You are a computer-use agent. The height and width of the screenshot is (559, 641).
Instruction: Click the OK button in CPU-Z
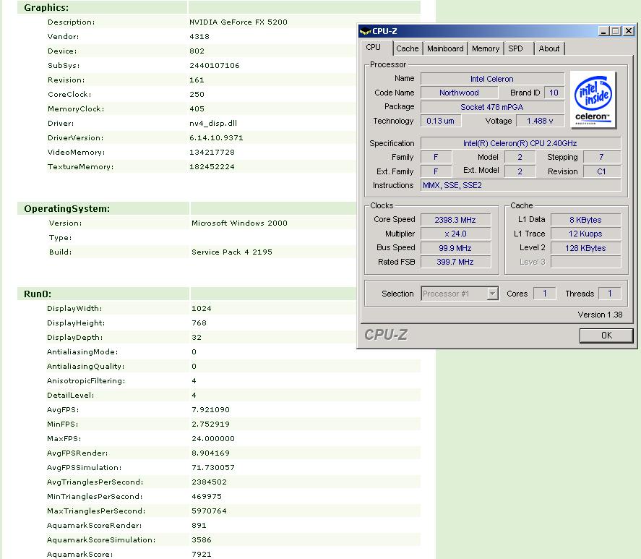point(606,336)
